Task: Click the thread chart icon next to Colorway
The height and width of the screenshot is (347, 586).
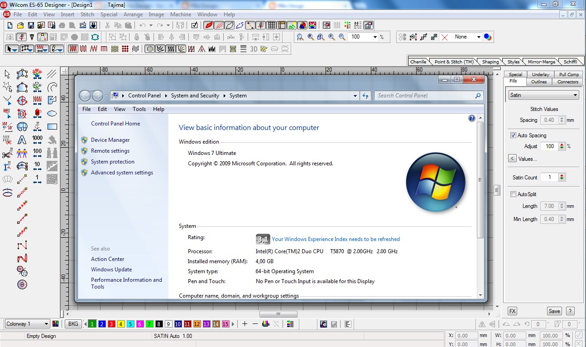Action: 56,324
